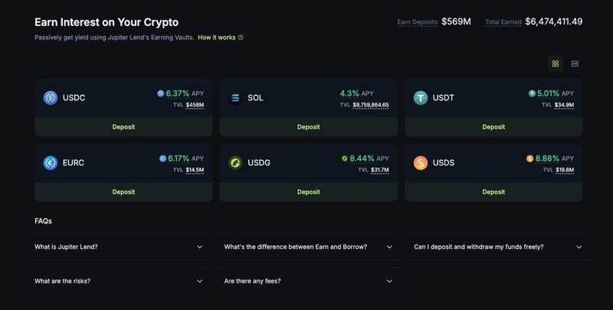Click the USDT coin icon
This screenshot has height=310, width=613.
point(421,97)
